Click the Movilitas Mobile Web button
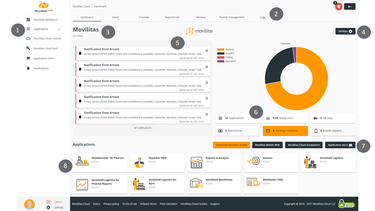Viewport: 375px width, 211px height. pos(267,145)
